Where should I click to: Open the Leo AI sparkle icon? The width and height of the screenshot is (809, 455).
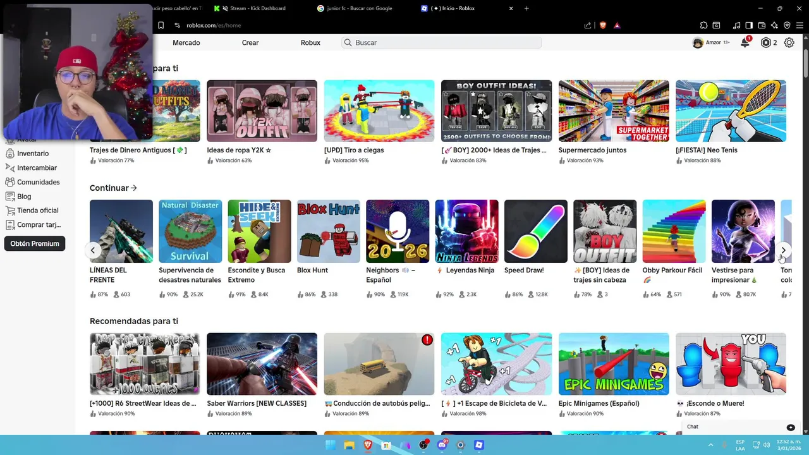774,25
